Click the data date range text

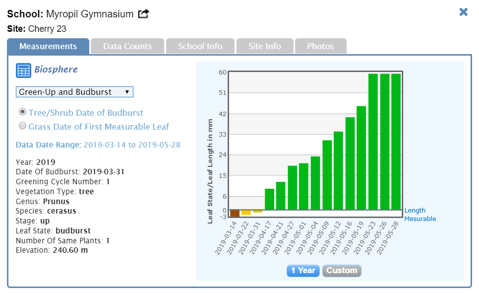coord(98,145)
